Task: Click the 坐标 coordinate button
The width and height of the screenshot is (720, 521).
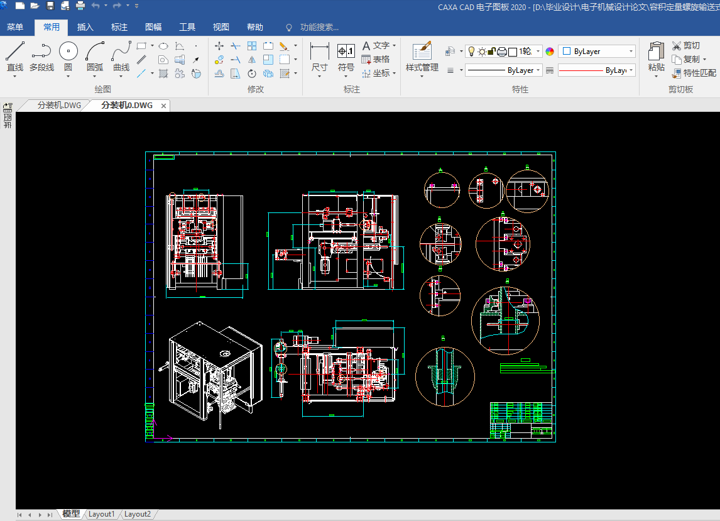Action: [376, 73]
